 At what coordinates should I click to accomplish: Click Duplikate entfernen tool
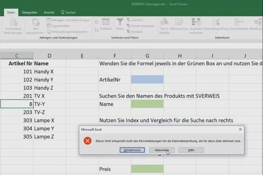196,26
